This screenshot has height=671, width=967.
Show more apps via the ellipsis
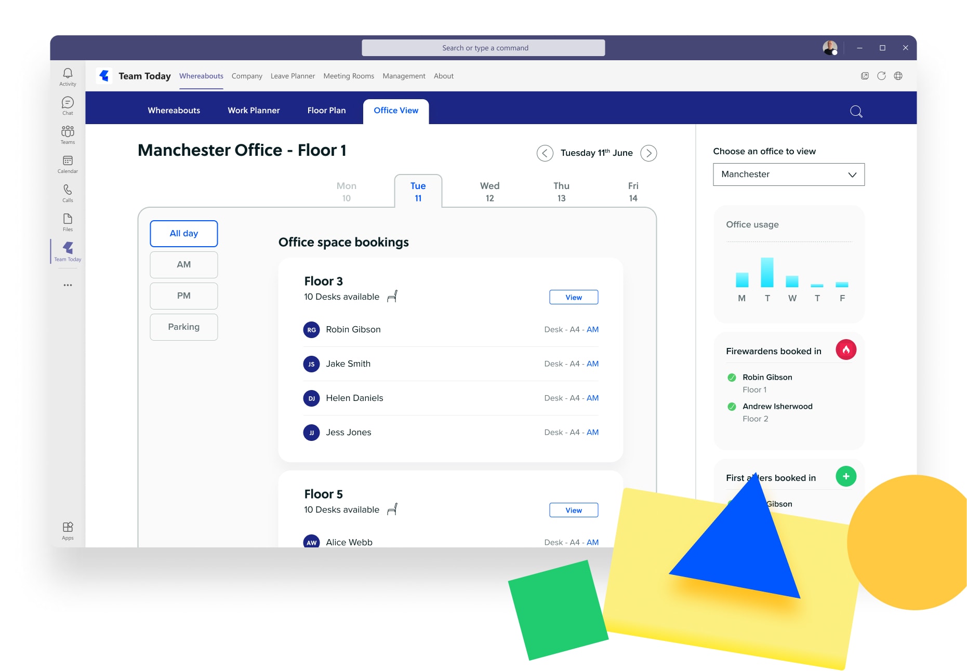click(68, 285)
